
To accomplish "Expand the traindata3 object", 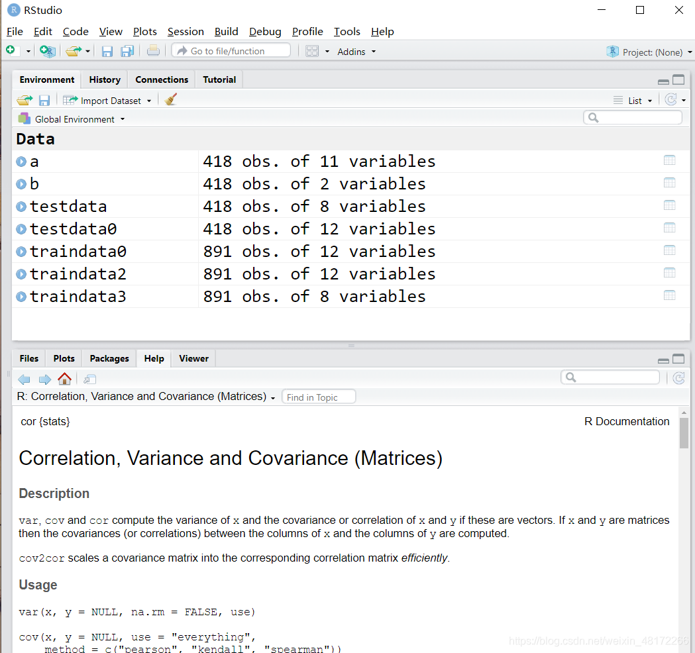I will [x=21, y=297].
